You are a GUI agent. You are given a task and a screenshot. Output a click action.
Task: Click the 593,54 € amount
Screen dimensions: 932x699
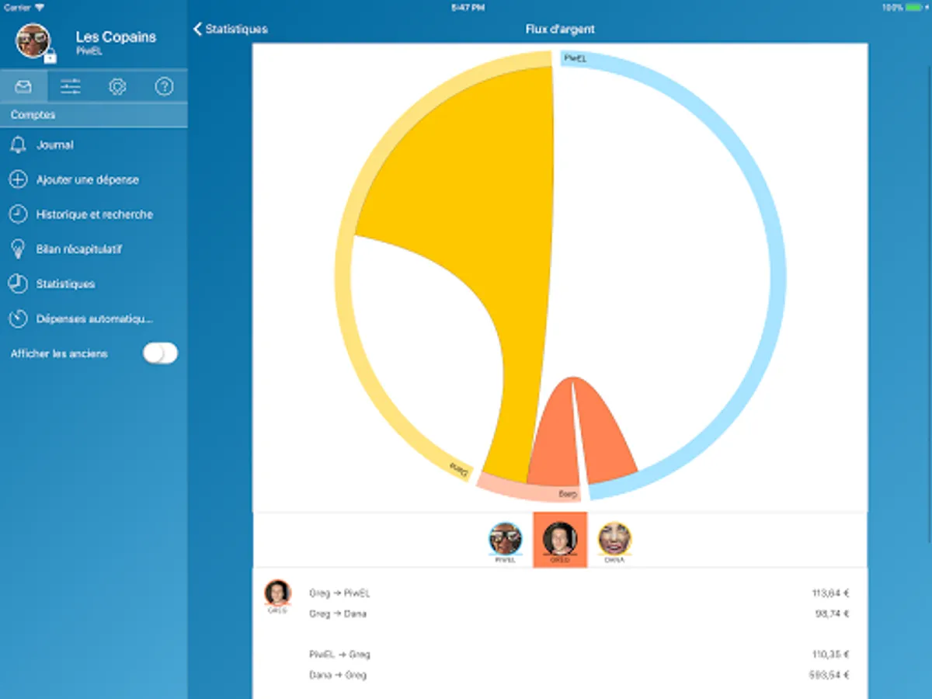pos(829,675)
